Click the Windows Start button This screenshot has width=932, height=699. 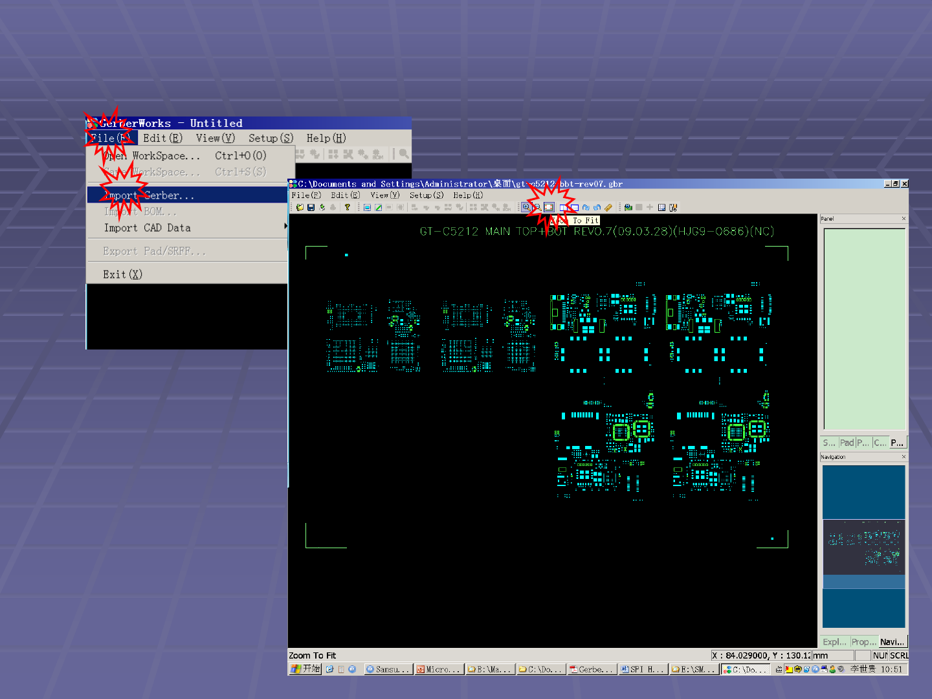pos(305,669)
